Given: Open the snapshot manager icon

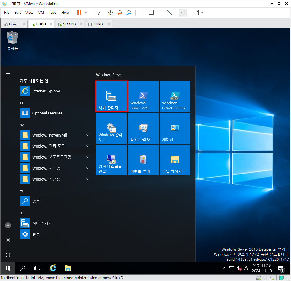Looking at the screenshot, I should click(x=129, y=13).
